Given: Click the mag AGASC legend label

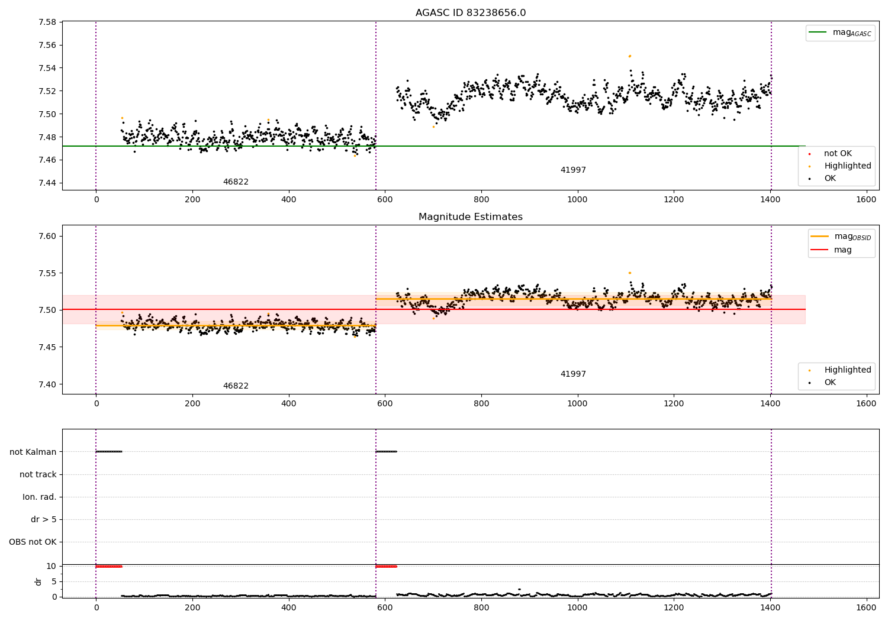Looking at the screenshot, I should 852,33.
